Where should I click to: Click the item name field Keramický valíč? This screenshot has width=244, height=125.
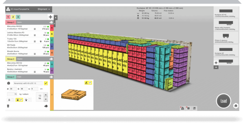[x=28, y=83]
